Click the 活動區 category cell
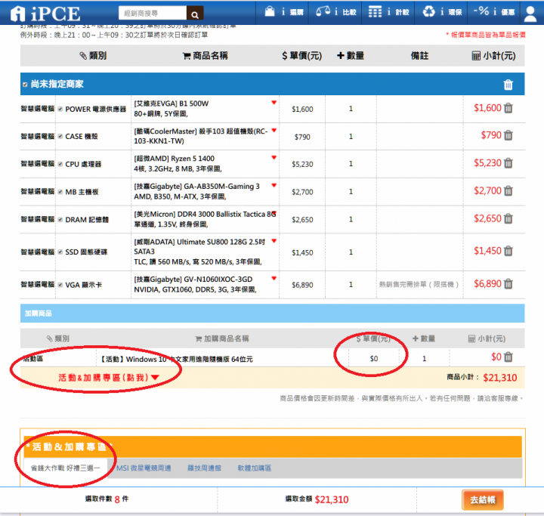 32,359
